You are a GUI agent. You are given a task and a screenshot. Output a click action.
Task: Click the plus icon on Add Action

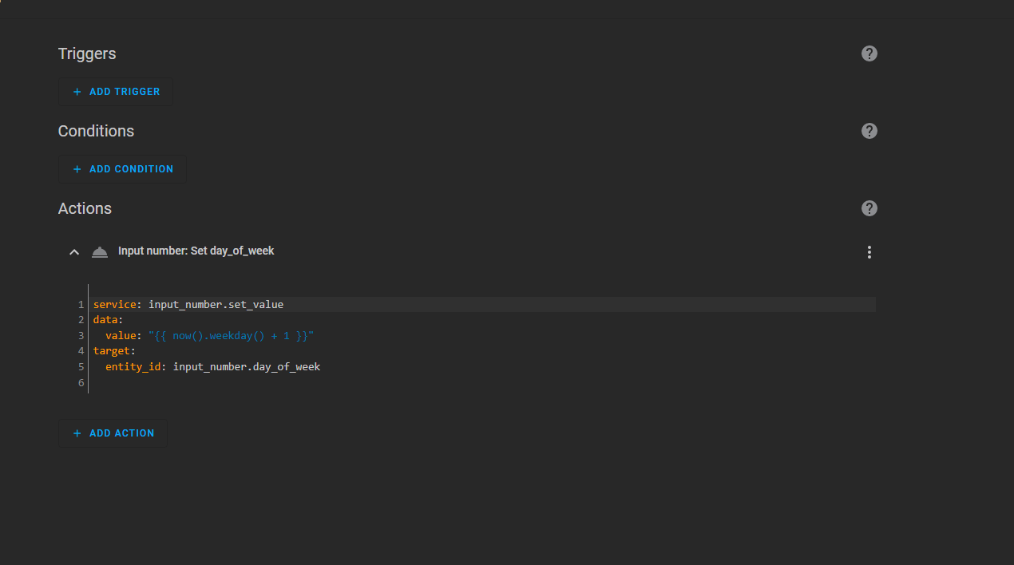point(77,433)
